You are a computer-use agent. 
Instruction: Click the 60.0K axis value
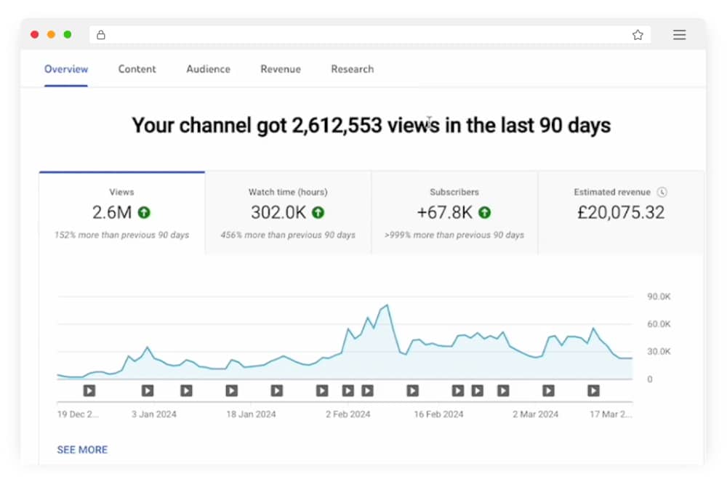pyautogui.click(x=659, y=324)
